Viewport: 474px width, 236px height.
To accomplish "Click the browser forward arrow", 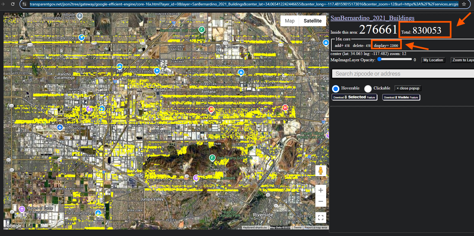I will 3,4.
